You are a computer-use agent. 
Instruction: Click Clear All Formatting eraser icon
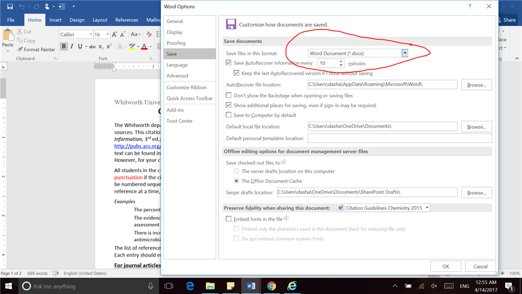coord(149,34)
